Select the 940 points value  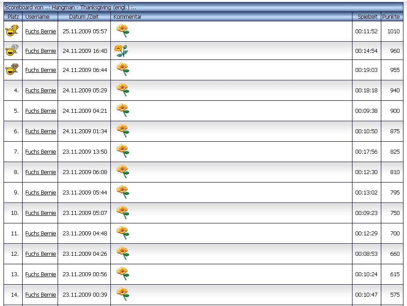point(395,90)
